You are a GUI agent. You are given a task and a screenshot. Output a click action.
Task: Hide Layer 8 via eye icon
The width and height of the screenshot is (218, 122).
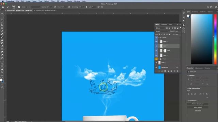coord(156,41)
